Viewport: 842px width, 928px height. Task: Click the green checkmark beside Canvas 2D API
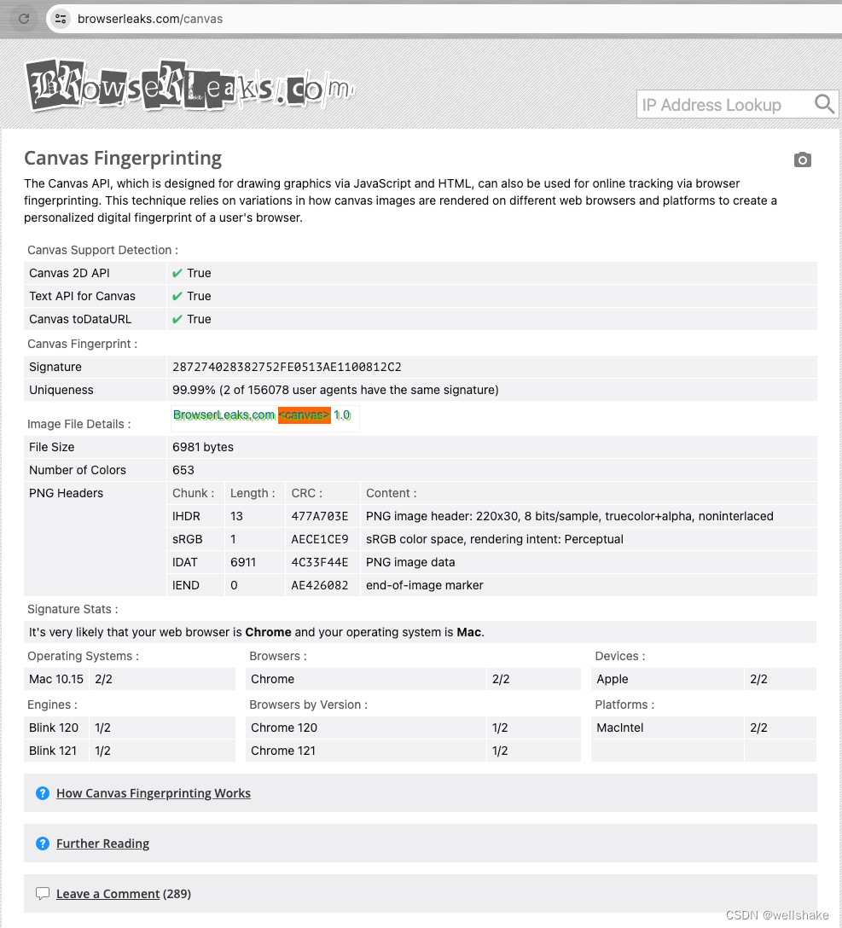tap(177, 273)
